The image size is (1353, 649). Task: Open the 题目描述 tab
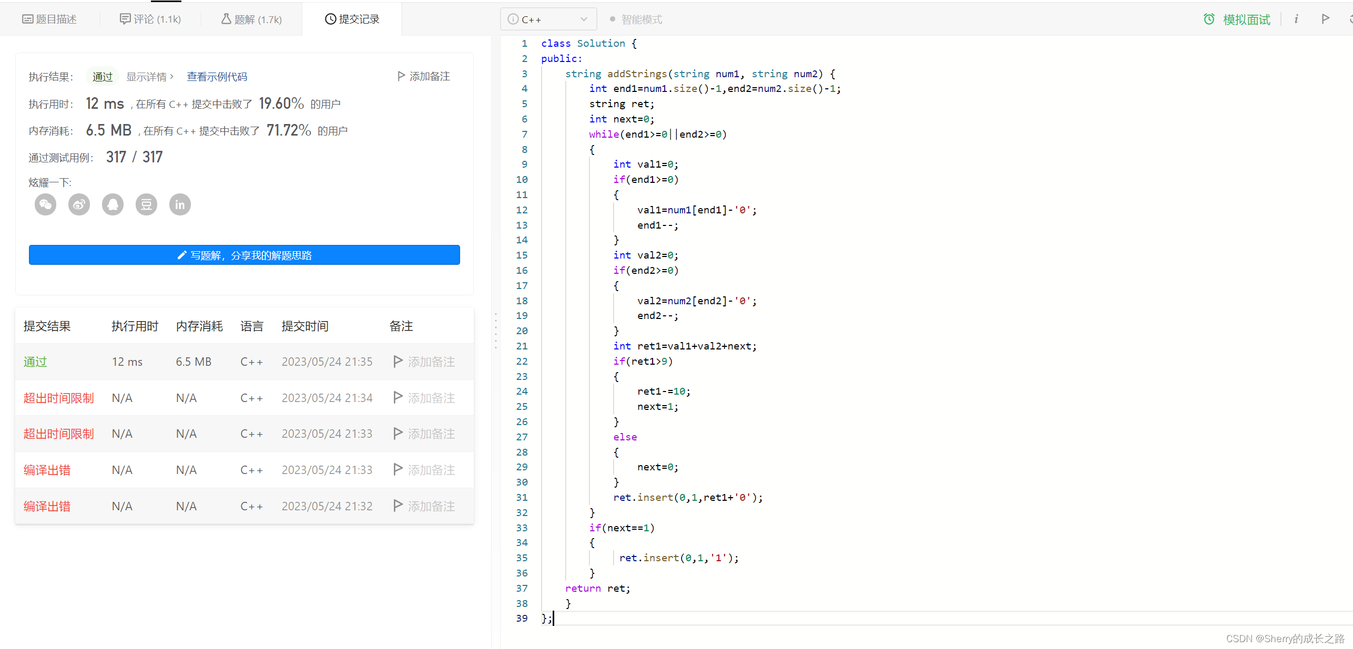click(49, 19)
